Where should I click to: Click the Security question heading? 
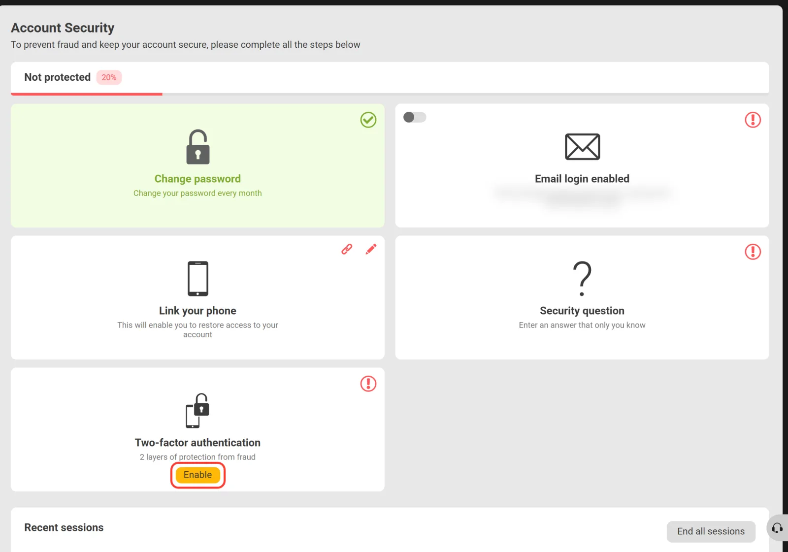click(x=582, y=311)
